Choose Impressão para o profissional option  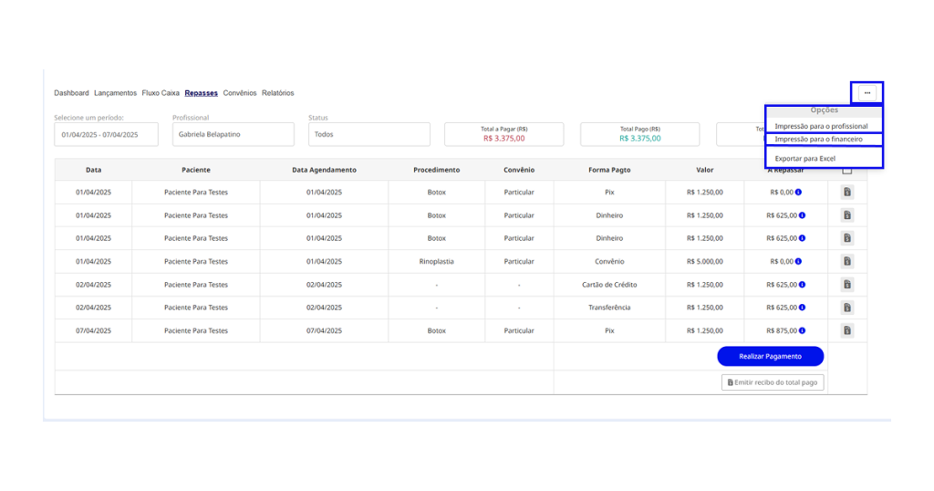pyautogui.click(x=822, y=126)
